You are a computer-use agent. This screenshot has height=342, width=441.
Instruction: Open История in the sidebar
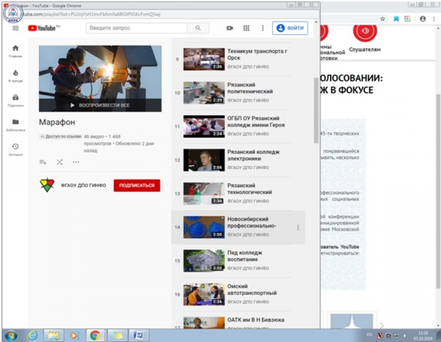point(16,149)
